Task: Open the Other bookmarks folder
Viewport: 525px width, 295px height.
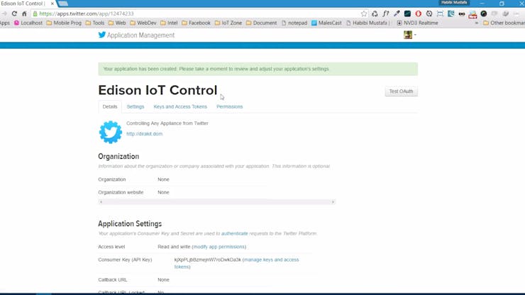Action: pyautogui.click(x=504, y=23)
